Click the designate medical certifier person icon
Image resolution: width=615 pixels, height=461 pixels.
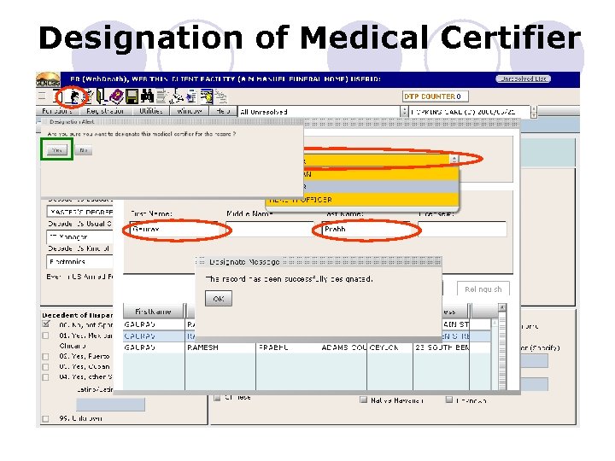click(73, 96)
